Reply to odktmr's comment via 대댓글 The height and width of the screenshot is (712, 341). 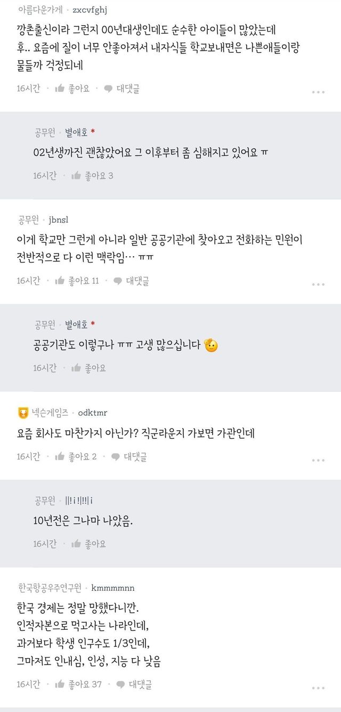129,456
